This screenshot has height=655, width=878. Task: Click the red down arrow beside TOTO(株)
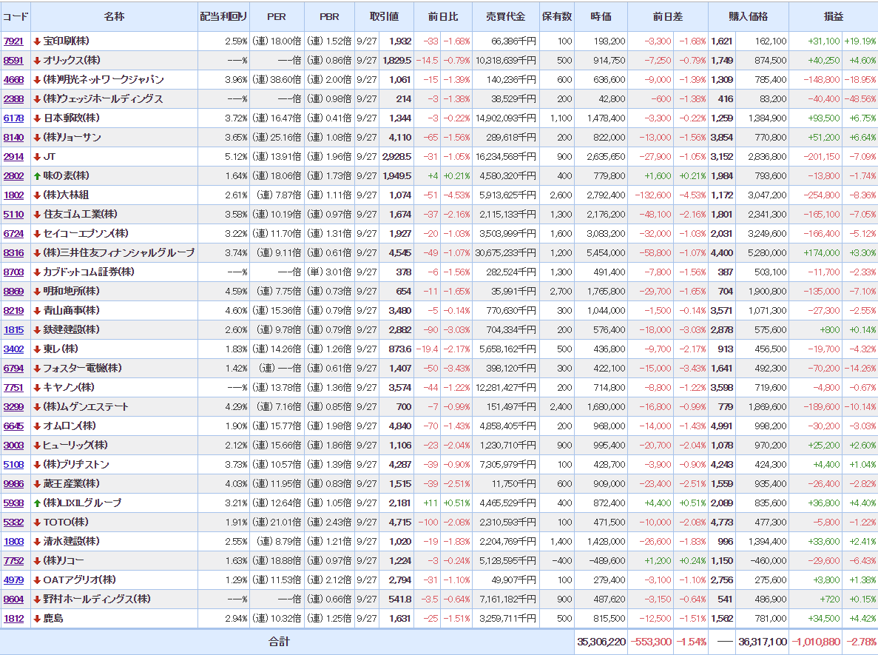[37, 523]
